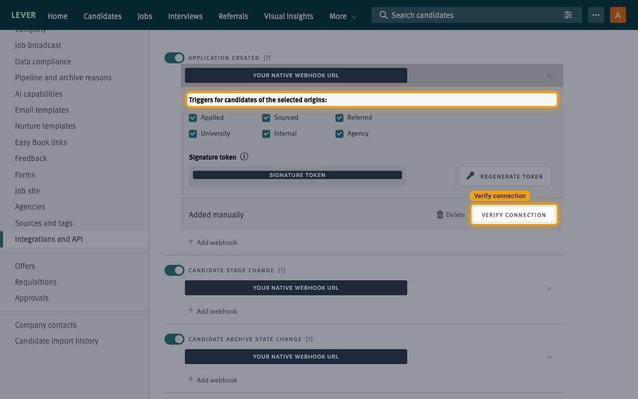Click Add webhook under Application Created

click(x=213, y=242)
